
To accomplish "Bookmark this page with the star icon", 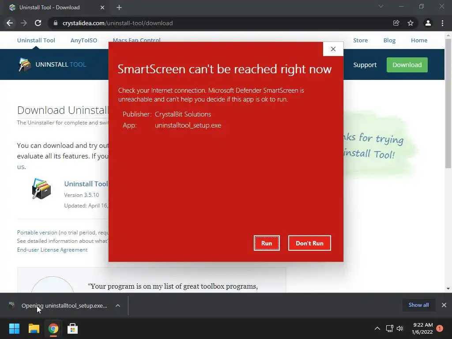I will (x=411, y=23).
